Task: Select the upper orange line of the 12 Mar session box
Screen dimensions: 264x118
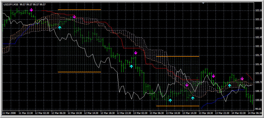Action: pyautogui.click(x=79, y=10)
